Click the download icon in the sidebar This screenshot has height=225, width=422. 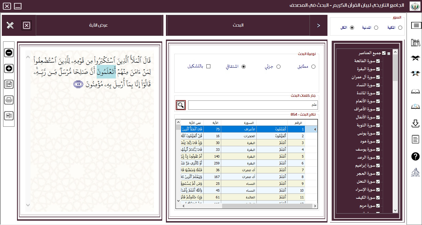click(x=416, y=123)
